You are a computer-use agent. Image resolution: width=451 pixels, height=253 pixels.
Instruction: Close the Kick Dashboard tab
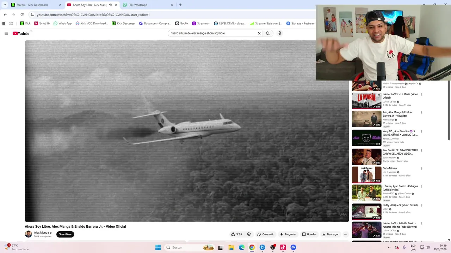[60, 5]
